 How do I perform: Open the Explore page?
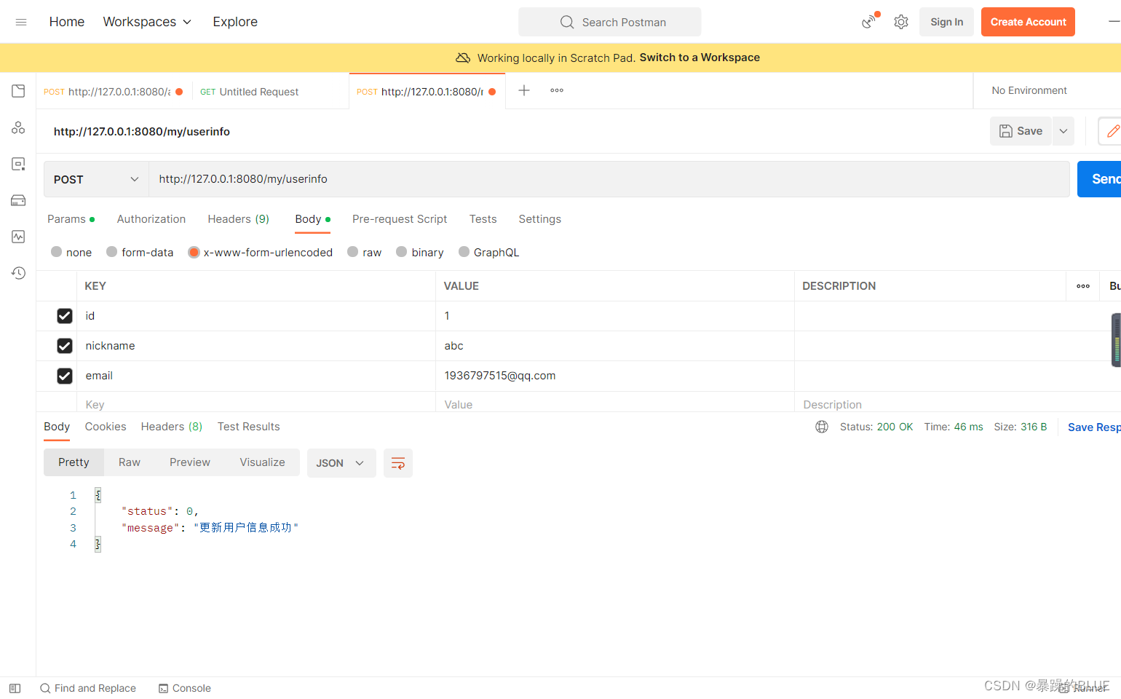pos(235,22)
